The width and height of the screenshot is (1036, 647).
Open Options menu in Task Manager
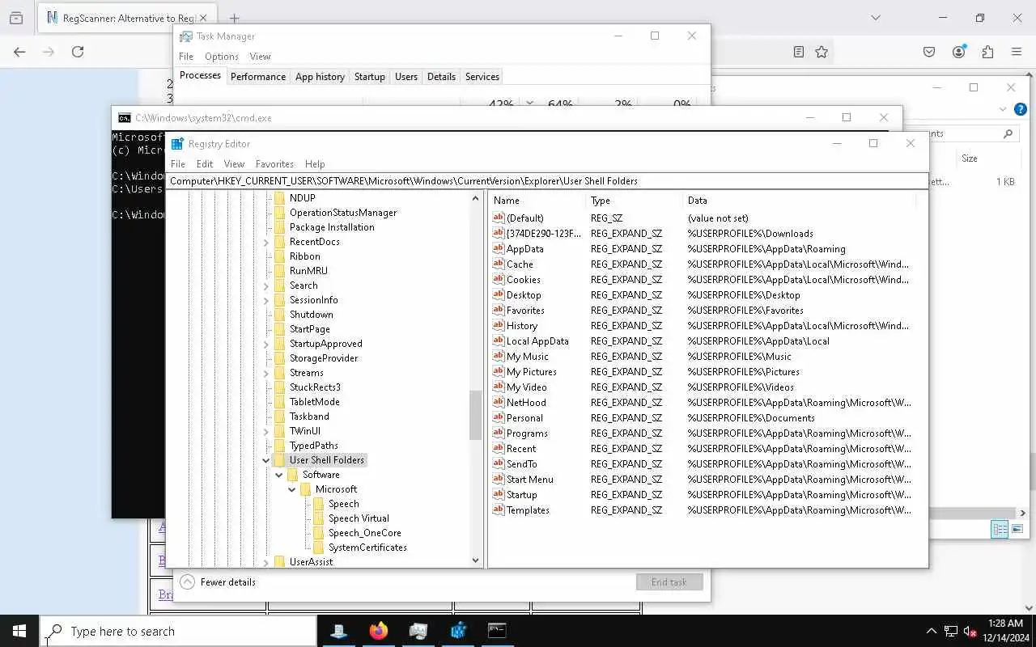pos(221,56)
